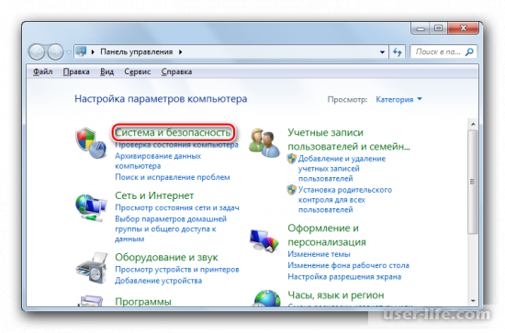The width and height of the screenshot is (505, 333).
Task: Open Поиск и исправление проблем link
Action: pos(173,177)
